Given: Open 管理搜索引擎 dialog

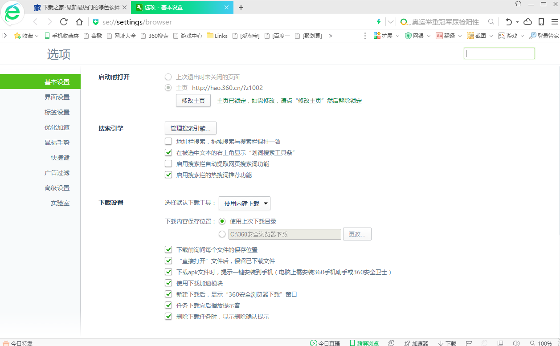Looking at the screenshot, I should coord(190,128).
